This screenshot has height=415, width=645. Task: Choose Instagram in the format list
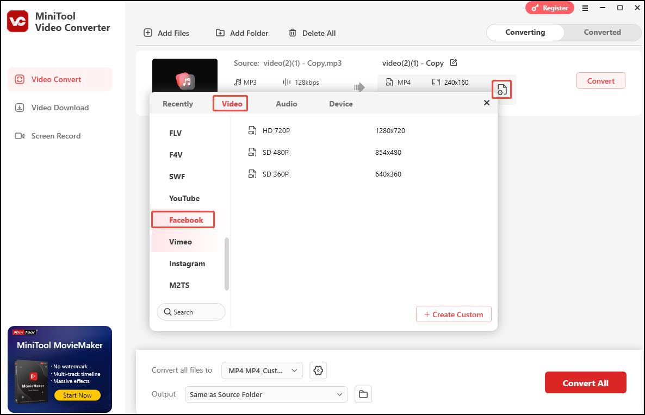click(187, 263)
